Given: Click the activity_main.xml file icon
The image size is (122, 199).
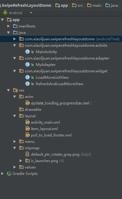Looking at the screenshot, I should (28, 122).
